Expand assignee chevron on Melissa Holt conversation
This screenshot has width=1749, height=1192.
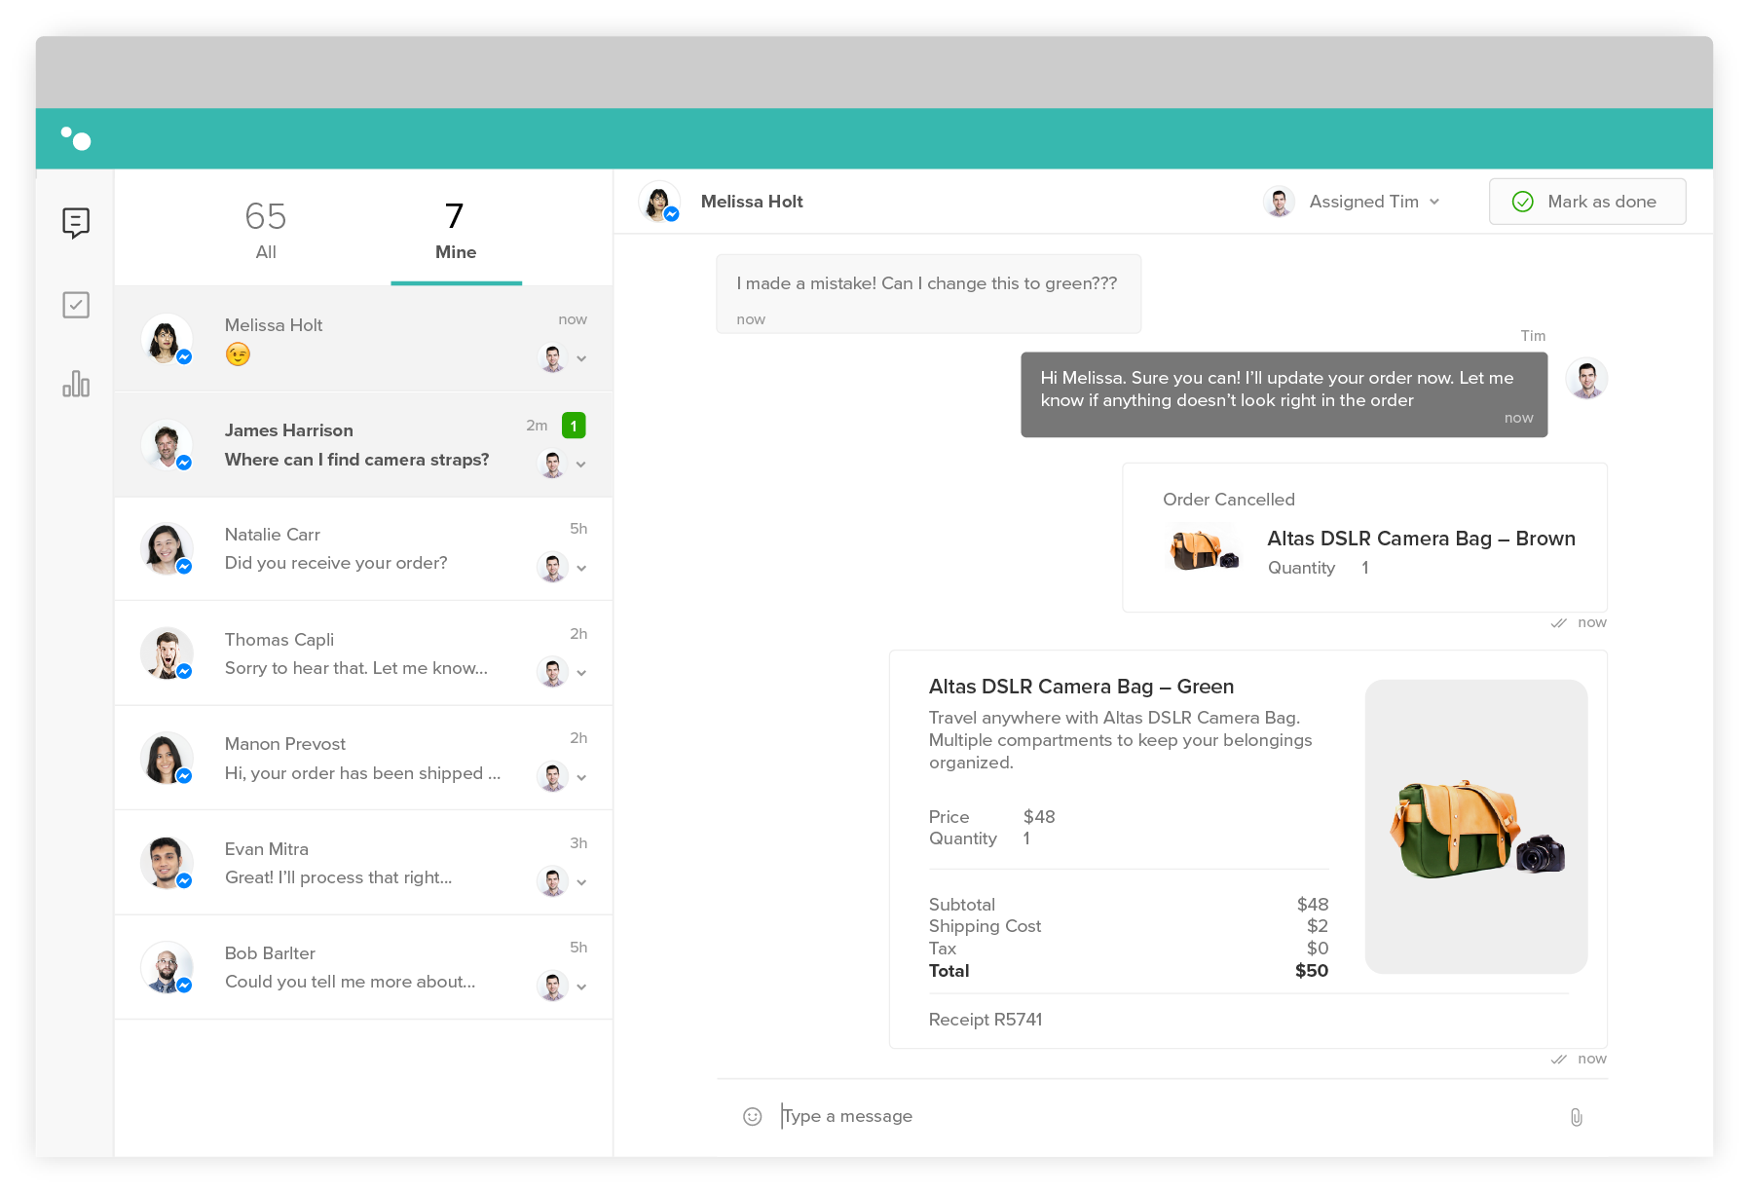581,358
